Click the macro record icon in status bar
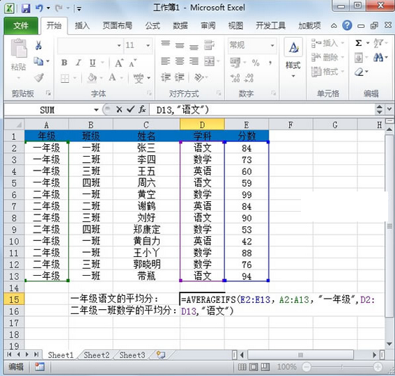Viewport: 395px width, 376px height. click(x=39, y=367)
